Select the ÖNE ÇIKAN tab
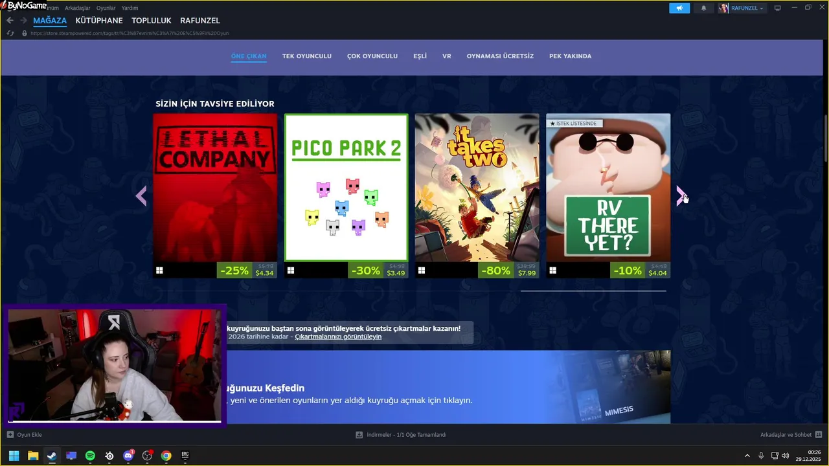The image size is (829, 466). [x=249, y=56]
